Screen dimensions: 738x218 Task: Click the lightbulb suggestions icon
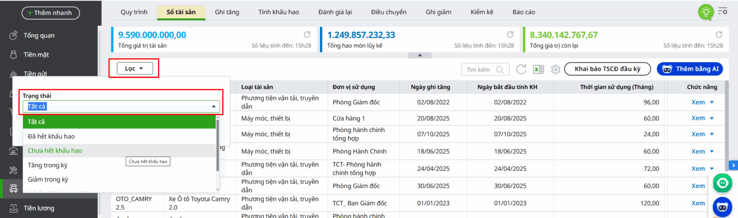706,12
